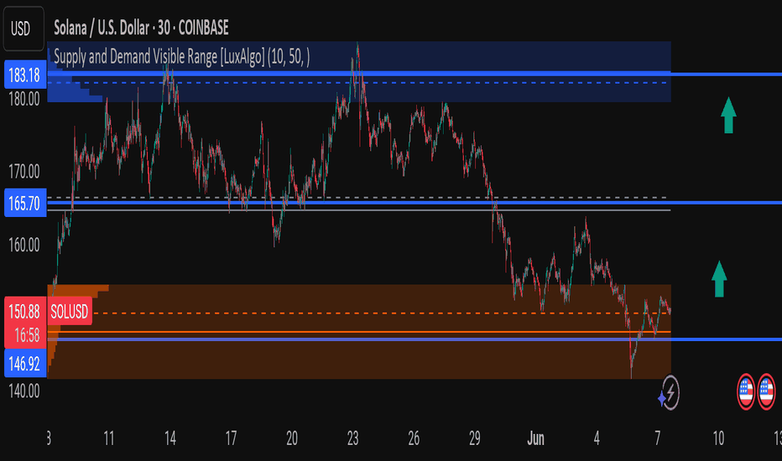Open the second US flag economic event
The width and height of the screenshot is (782, 461).
pos(766,391)
